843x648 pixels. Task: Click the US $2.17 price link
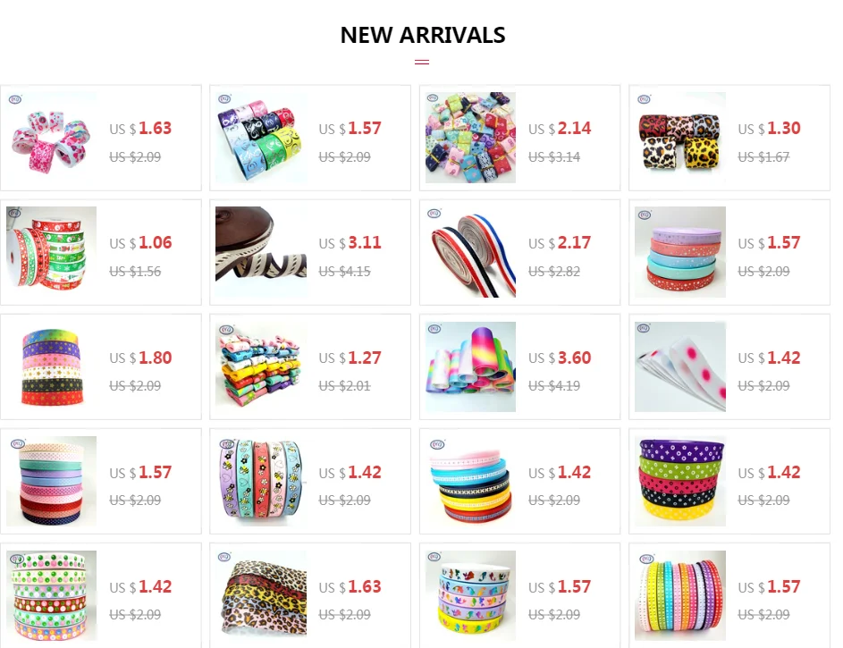click(x=560, y=243)
